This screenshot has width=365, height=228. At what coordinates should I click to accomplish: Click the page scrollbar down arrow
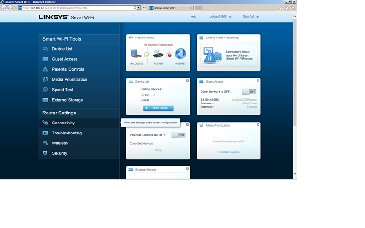[x=295, y=174]
